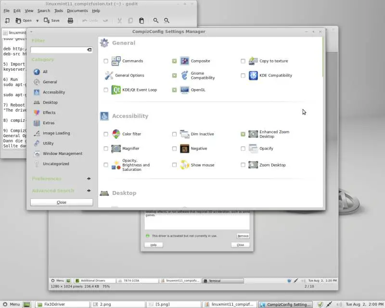Open the OpenGL plugin icon
This screenshot has height=308, width=385.
pyautogui.click(x=185, y=90)
